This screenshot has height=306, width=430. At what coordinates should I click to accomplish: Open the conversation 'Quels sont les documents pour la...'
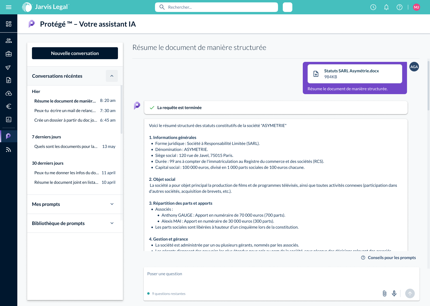[x=66, y=146]
